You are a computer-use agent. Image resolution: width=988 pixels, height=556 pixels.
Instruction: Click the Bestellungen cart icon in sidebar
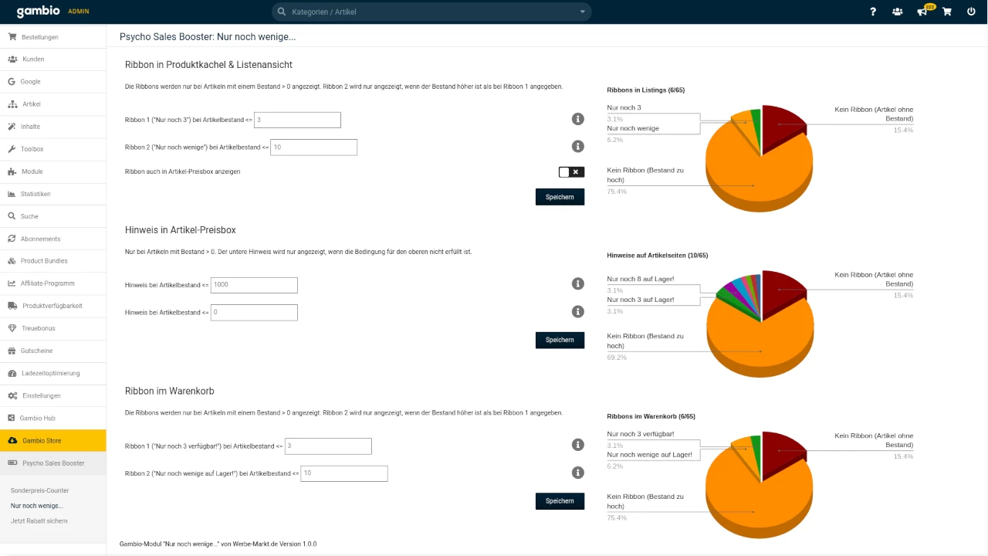[12, 36]
